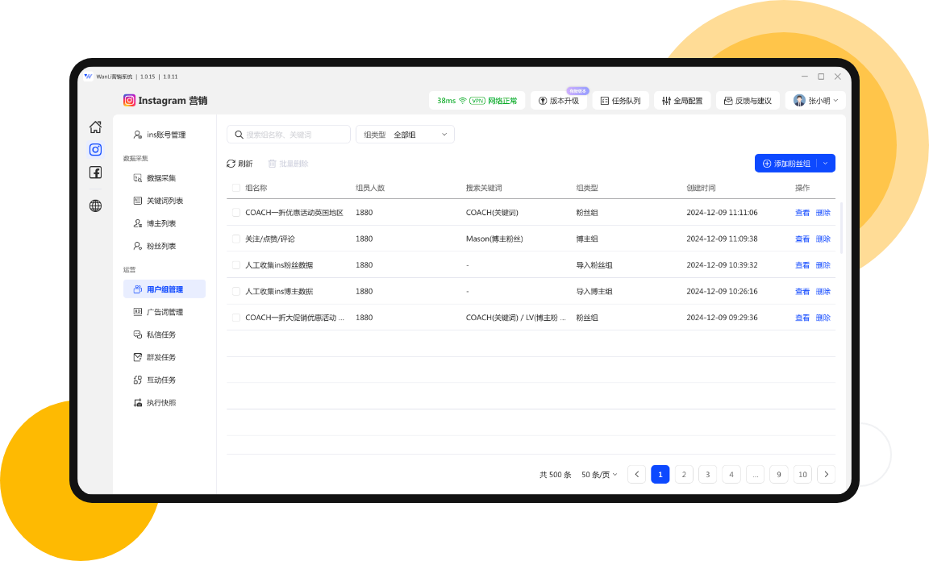
Task: Click the home icon in left rail
Action: tap(95, 127)
